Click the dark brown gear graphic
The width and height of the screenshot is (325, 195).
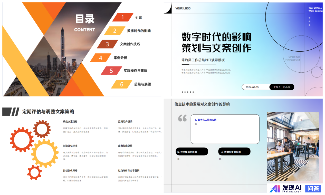[x=42, y=129]
